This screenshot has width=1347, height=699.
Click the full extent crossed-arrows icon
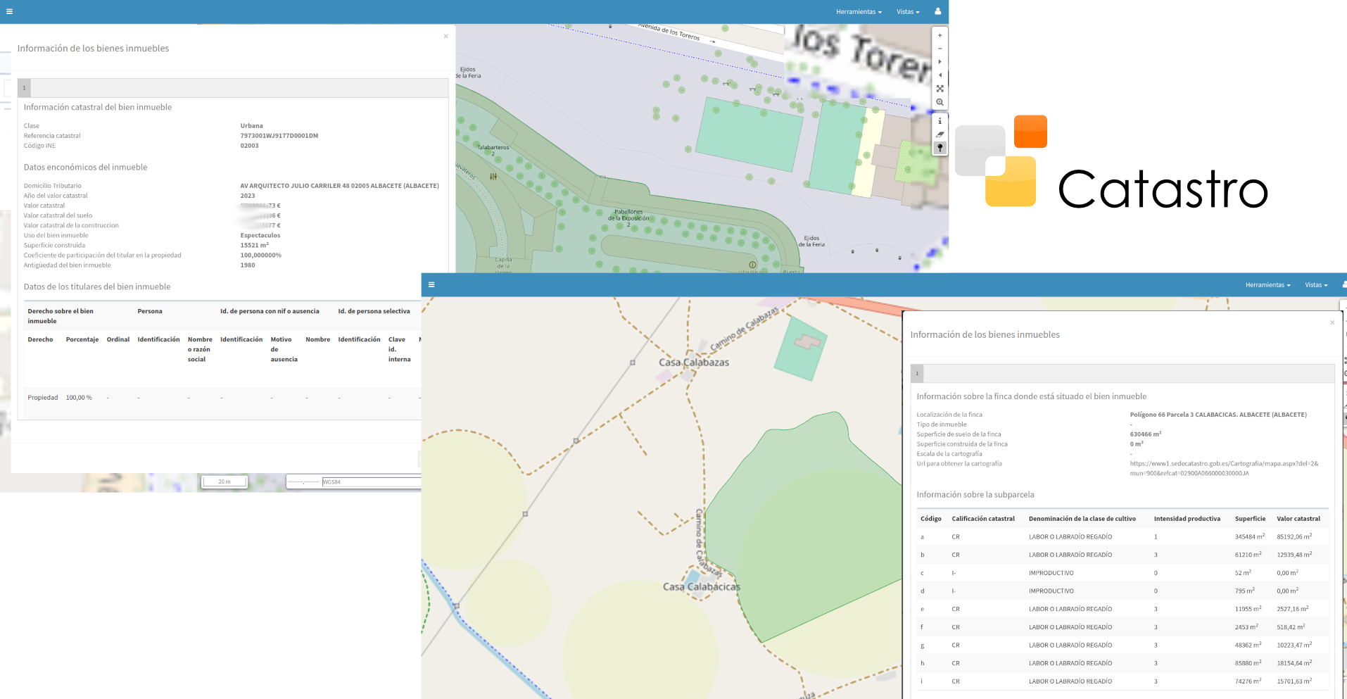[x=940, y=89]
